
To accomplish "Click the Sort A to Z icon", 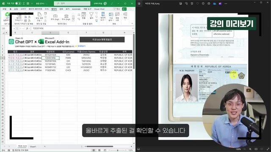I will (x=79, y=15).
